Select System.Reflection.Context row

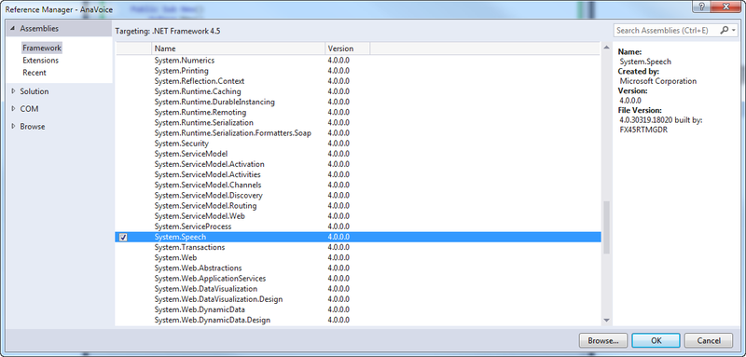click(358, 81)
